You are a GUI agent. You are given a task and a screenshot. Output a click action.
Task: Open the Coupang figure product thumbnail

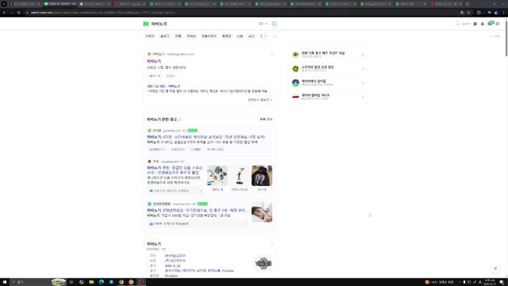239,175
